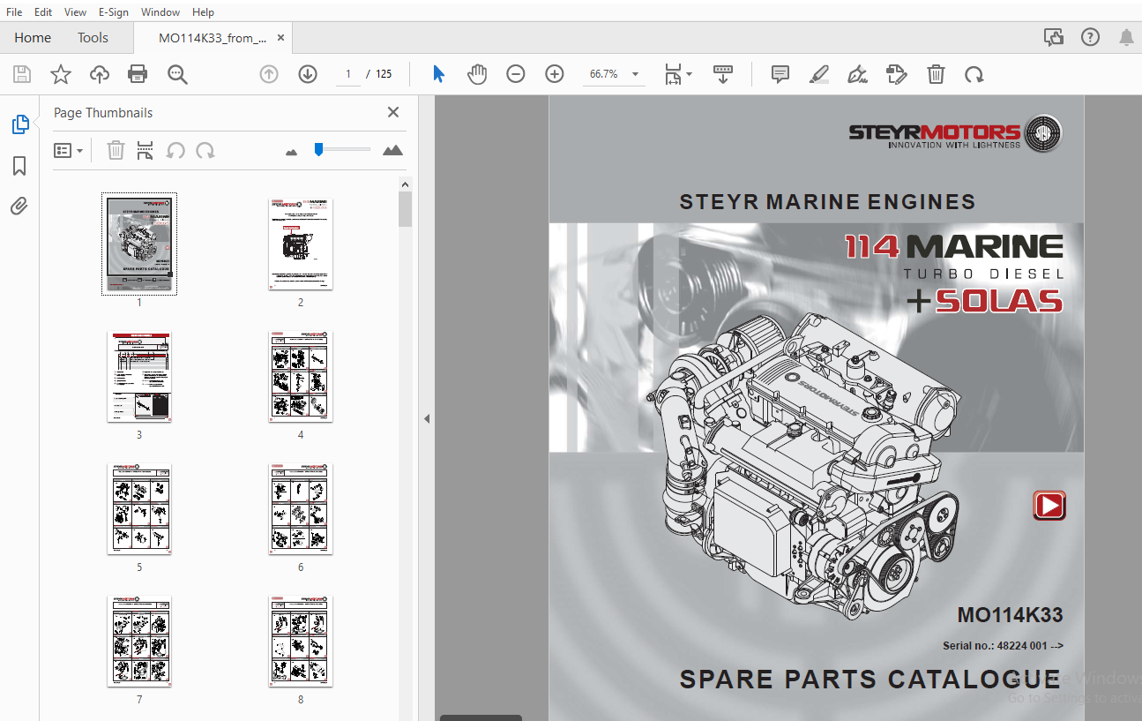The width and height of the screenshot is (1142, 721).
Task: Open the Help menu
Action: [203, 11]
